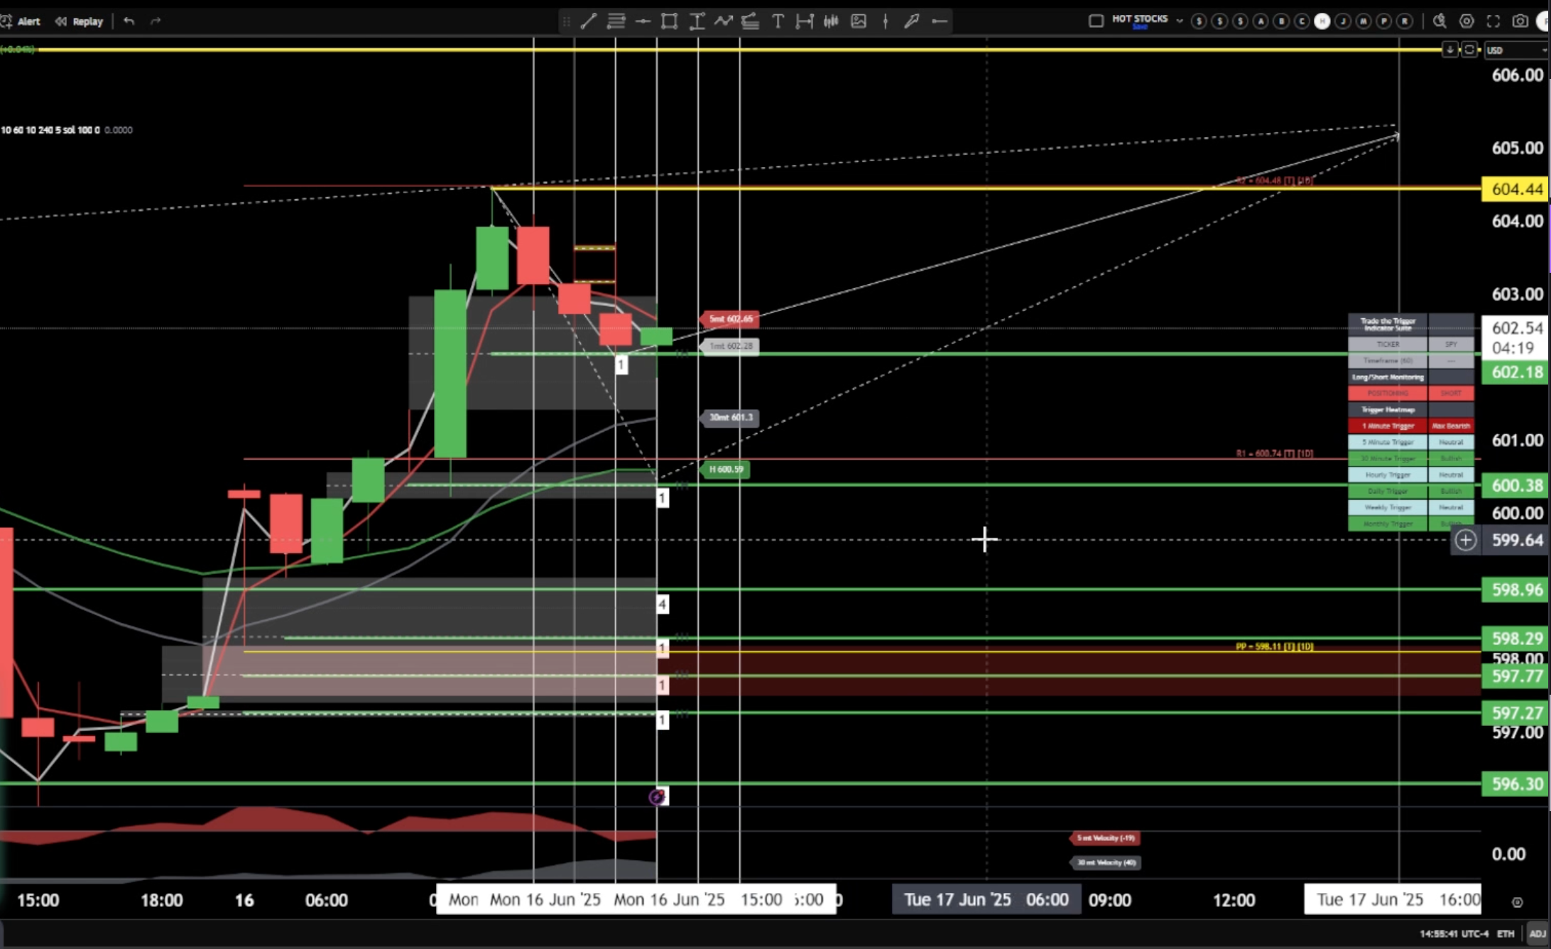Image resolution: width=1551 pixels, height=949 pixels.
Task: Grab the drawing toolbar drag handle
Action: 566,21
